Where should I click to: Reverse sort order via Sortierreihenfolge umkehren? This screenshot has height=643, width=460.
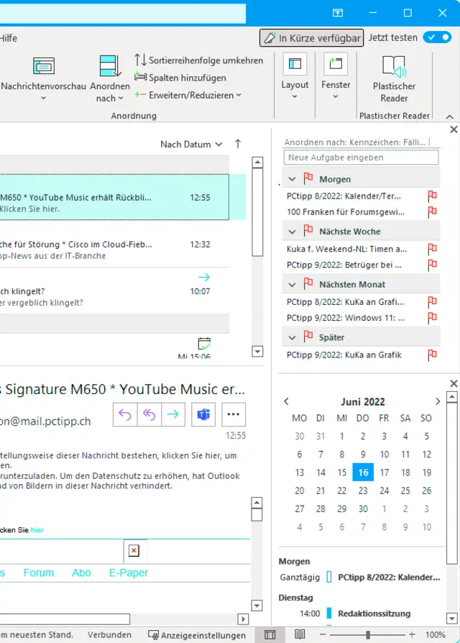[198, 60]
